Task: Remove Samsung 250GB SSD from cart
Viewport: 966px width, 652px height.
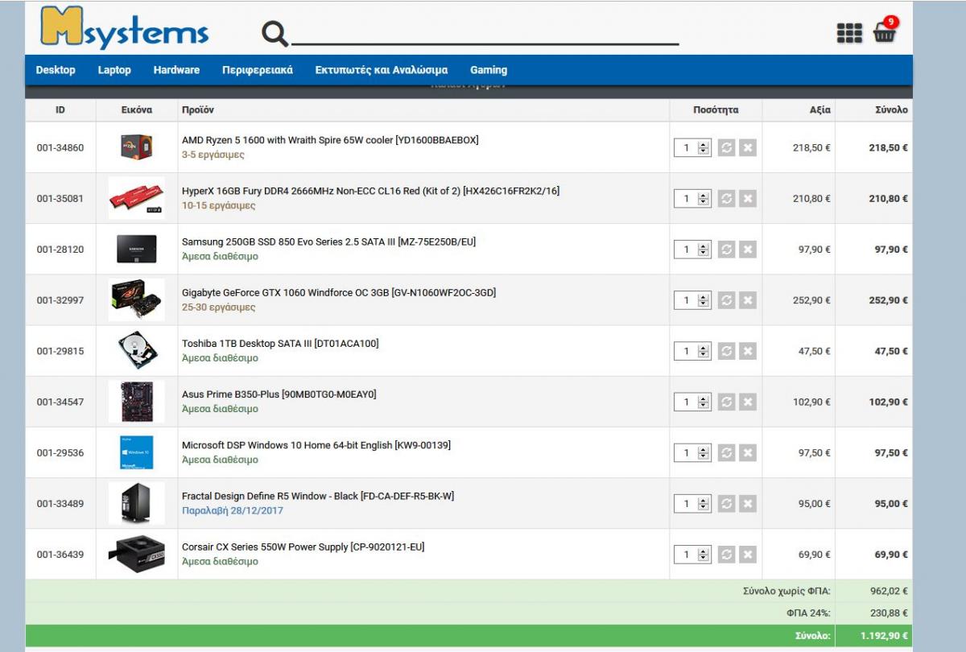Action: [748, 250]
